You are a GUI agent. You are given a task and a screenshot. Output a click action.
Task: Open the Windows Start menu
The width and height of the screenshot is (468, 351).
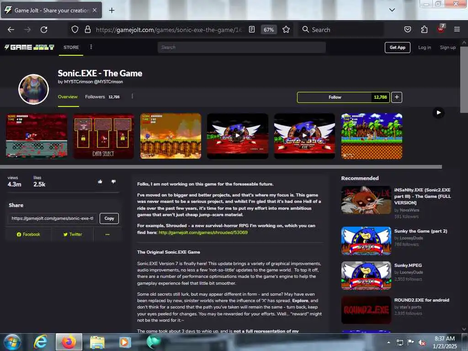[x=12, y=342]
